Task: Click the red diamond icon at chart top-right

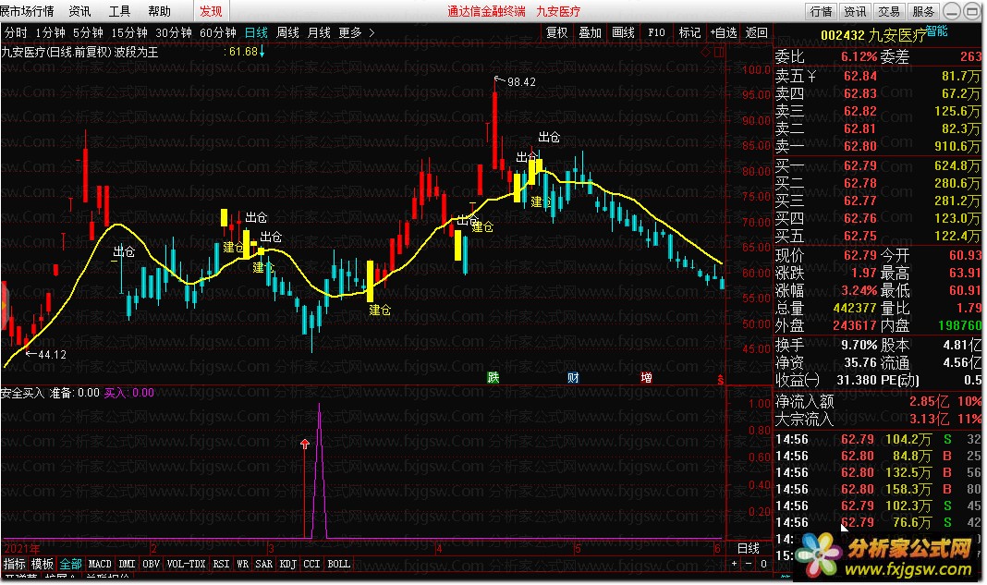Action: 707,52
